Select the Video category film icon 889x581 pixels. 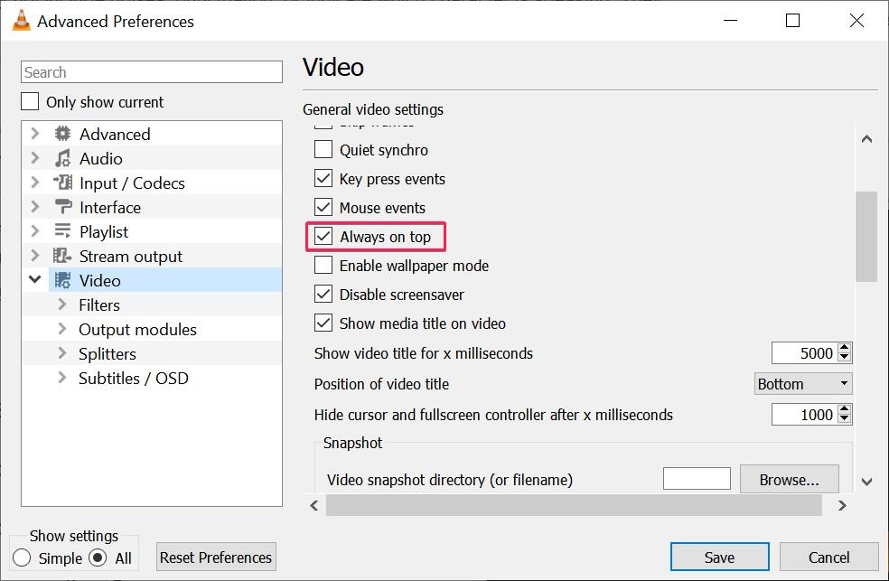coord(64,280)
